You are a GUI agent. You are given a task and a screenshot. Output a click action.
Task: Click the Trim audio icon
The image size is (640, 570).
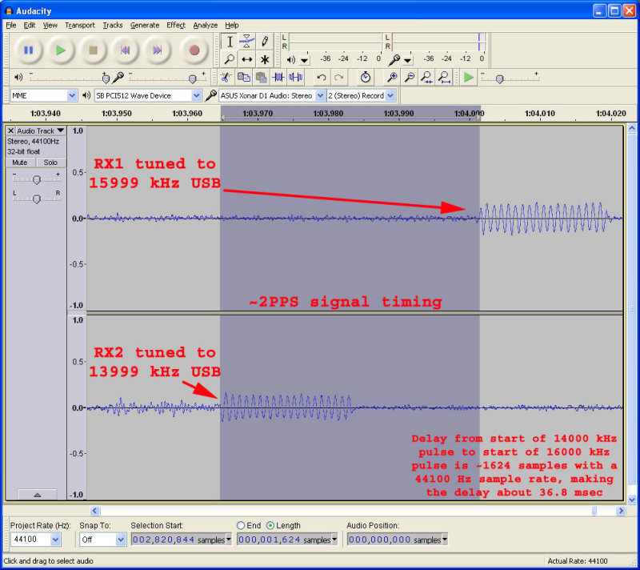pyautogui.click(x=278, y=77)
